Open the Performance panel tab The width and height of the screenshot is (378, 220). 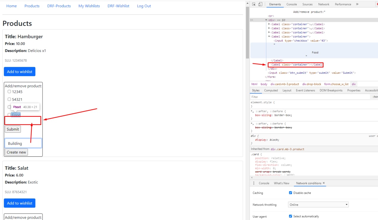click(x=343, y=4)
